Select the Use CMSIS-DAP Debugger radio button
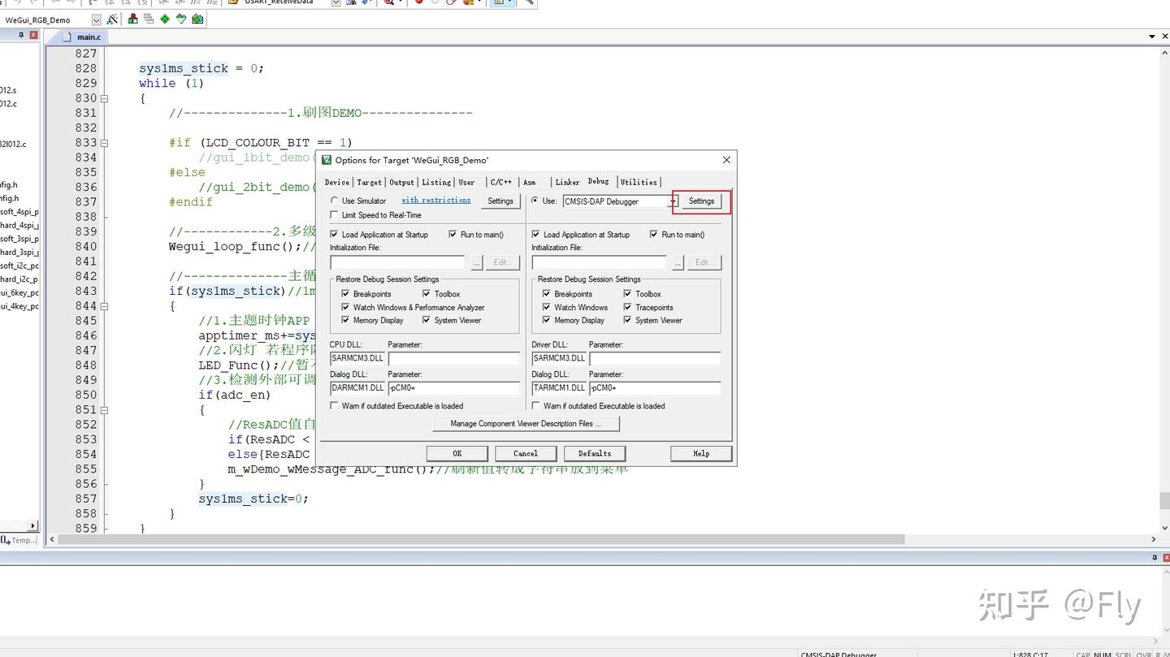The height and width of the screenshot is (657, 1170). [x=535, y=201]
